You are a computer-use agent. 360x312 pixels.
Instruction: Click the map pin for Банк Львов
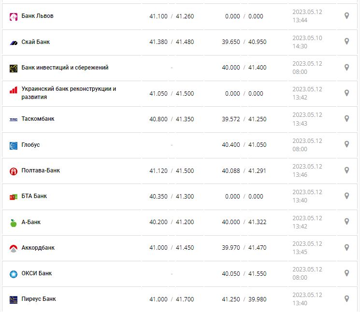click(x=346, y=16)
